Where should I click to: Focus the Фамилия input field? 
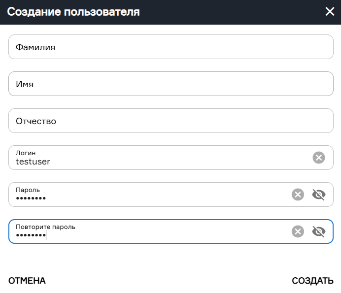click(170, 47)
